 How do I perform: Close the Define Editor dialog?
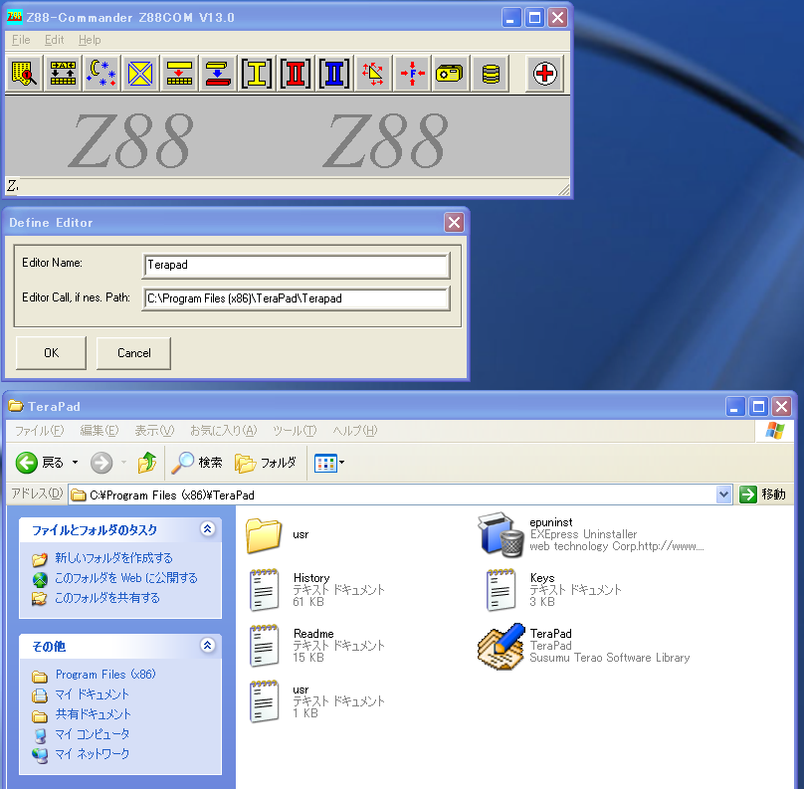454,223
